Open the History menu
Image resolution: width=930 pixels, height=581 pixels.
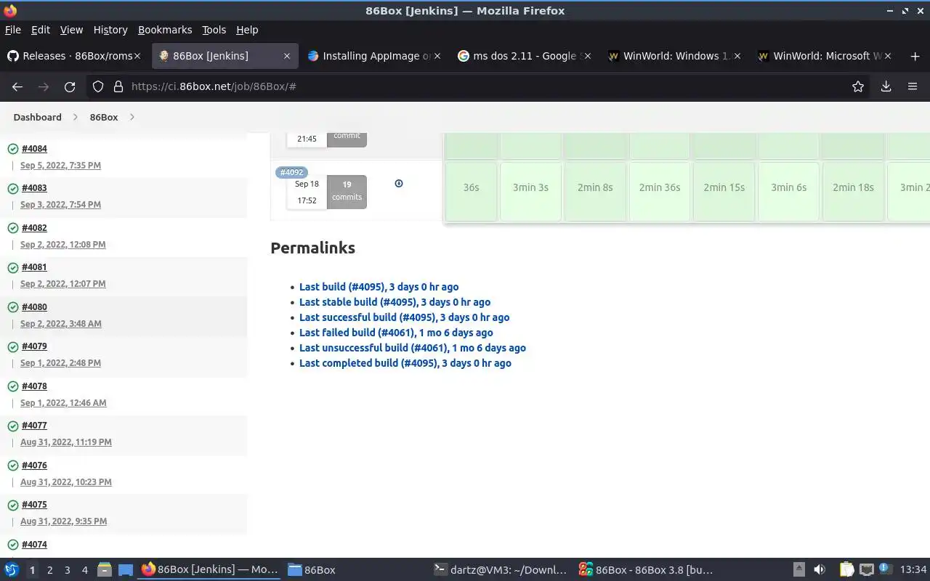(x=110, y=30)
